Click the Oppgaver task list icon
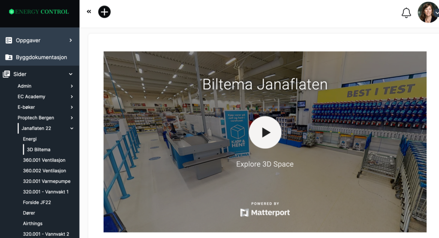This screenshot has width=439, height=238. click(9, 41)
